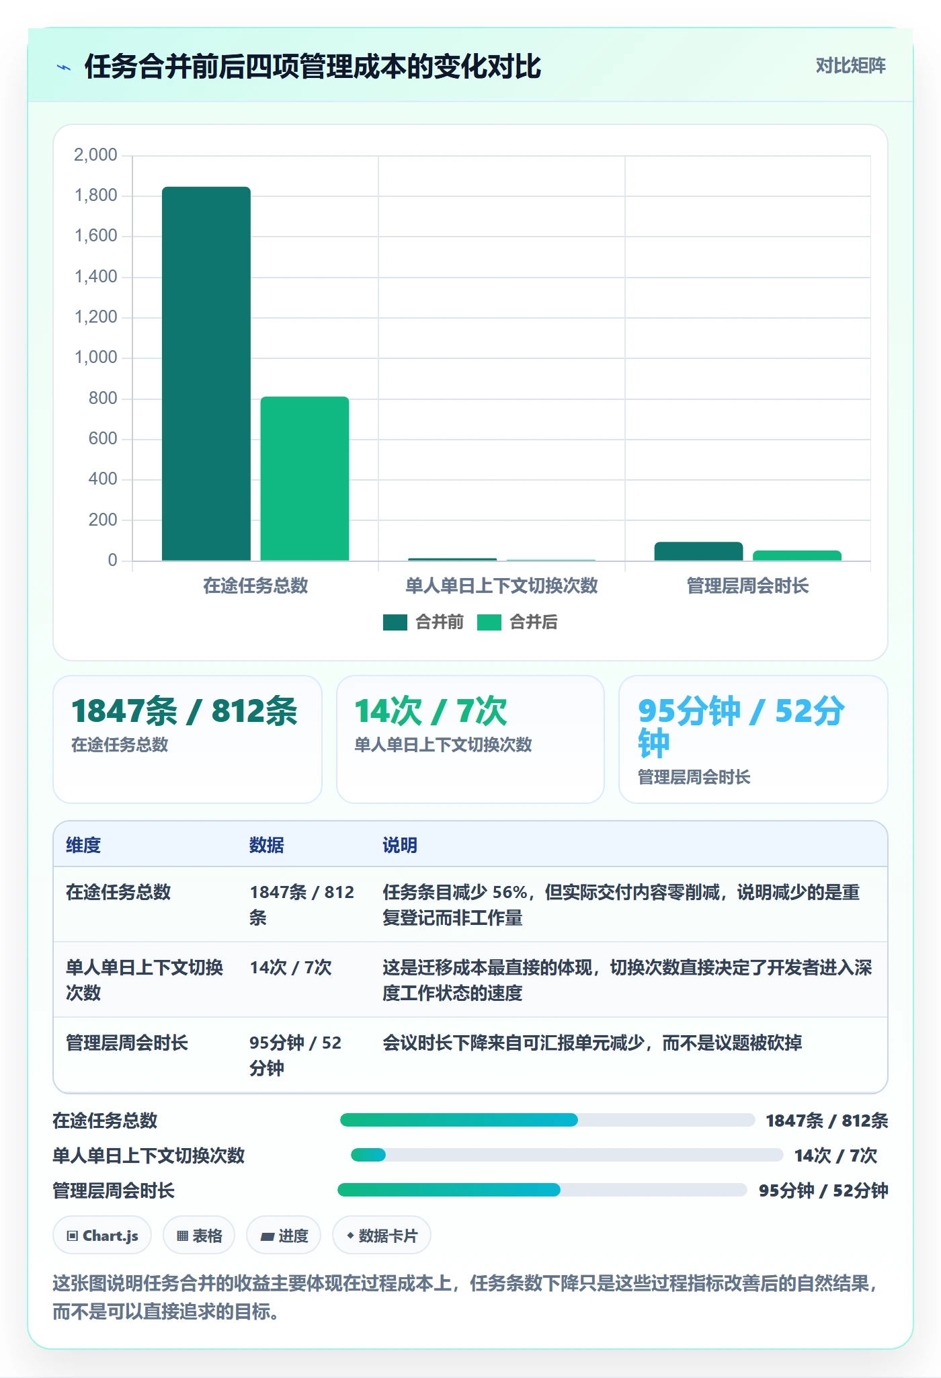Click the lightning icon beside the title
The height and width of the screenshot is (1378, 941).
(64, 67)
